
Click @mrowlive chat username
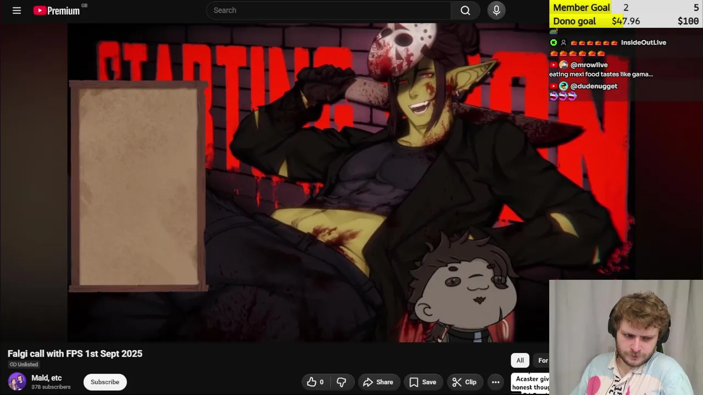(x=589, y=65)
